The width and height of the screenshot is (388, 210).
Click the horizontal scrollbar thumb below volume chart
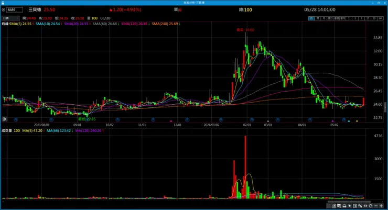coord(349,202)
